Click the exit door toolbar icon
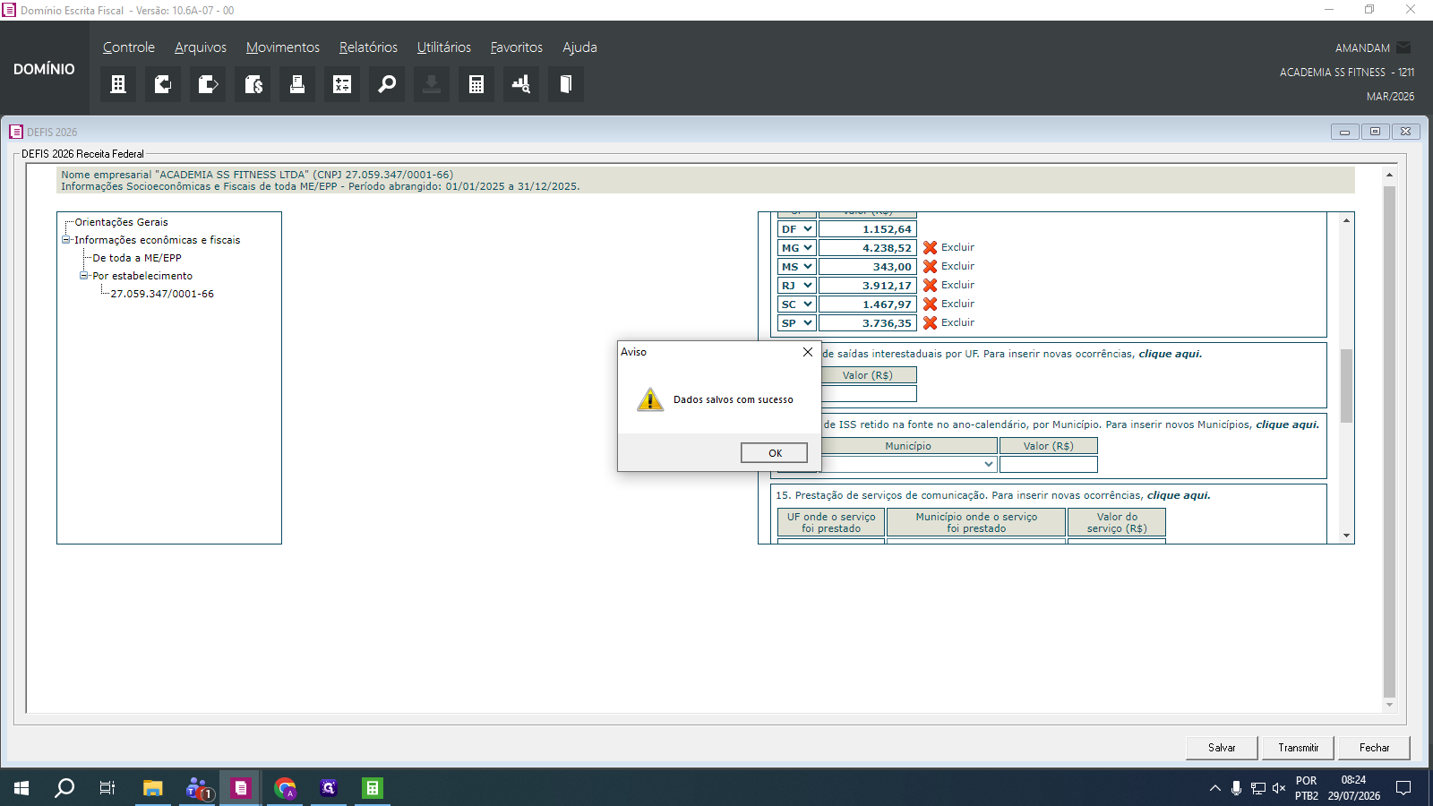Viewport: 1433px width, 806px height. [x=566, y=84]
